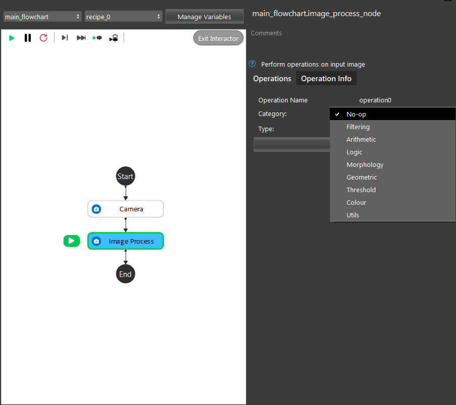
Task: Select the Image Process node
Action: 126,241
